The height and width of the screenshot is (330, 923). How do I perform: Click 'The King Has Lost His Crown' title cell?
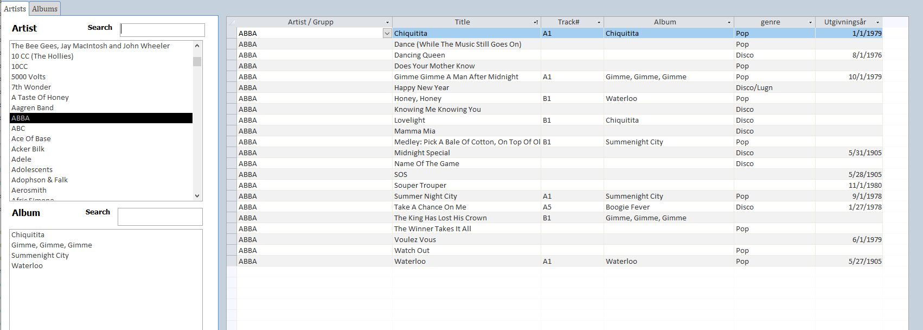point(466,218)
